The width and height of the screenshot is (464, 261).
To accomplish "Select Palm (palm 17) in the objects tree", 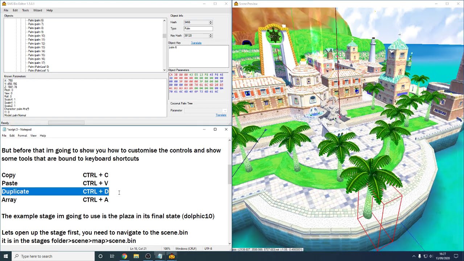I will pos(37,63).
